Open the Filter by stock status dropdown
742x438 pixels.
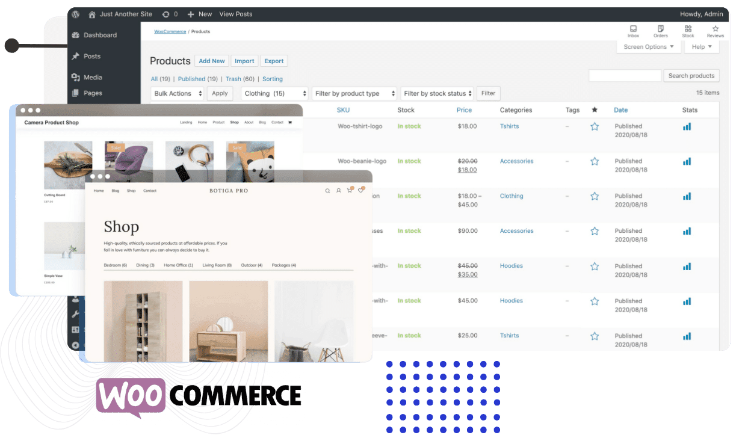(x=437, y=93)
